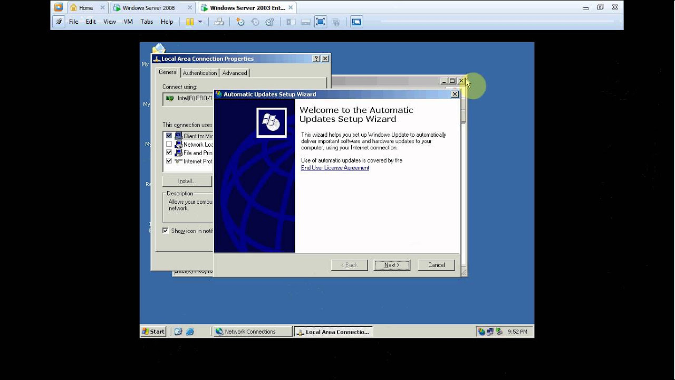
Task: Open the View menu
Action: [110, 22]
